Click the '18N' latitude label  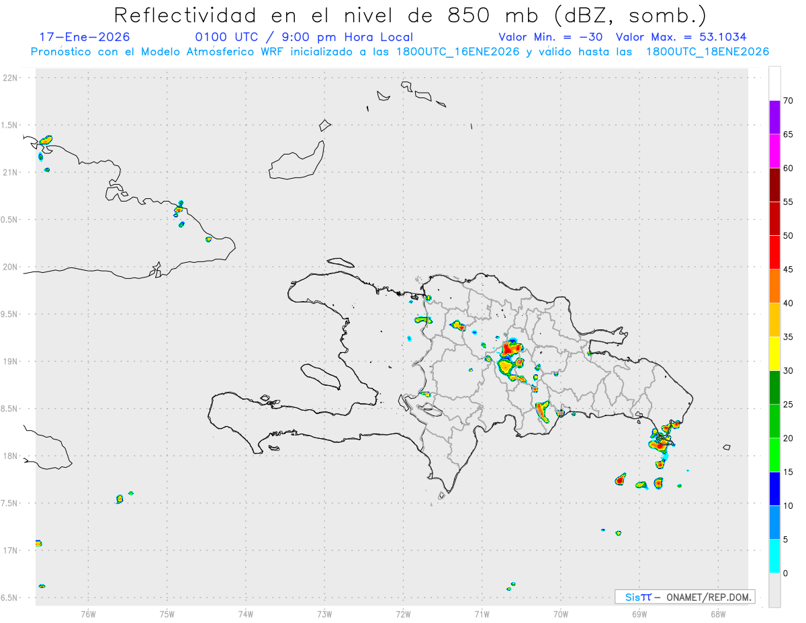(x=11, y=456)
